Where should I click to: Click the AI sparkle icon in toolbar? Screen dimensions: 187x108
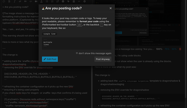pos(68,1)
